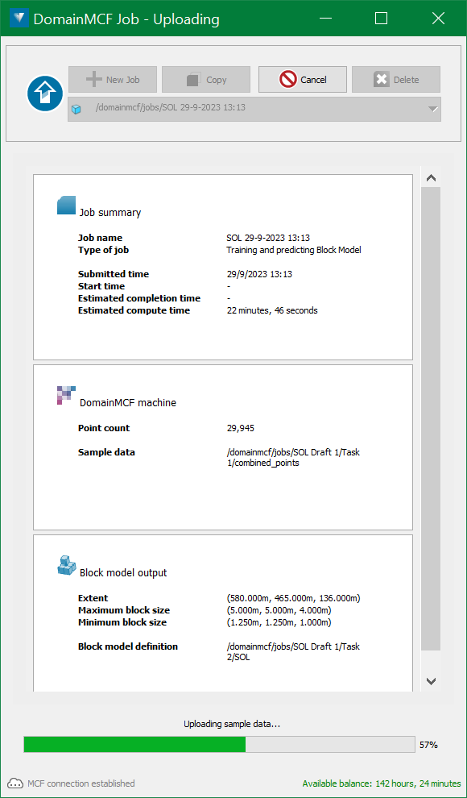Click the cloud connection status icon

click(16, 783)
